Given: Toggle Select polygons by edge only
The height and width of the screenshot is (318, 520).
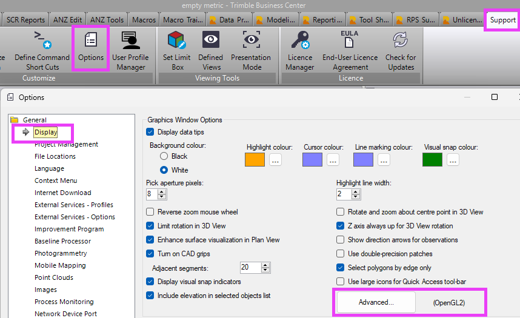Looking at the screenshot, I should [340, 268].
